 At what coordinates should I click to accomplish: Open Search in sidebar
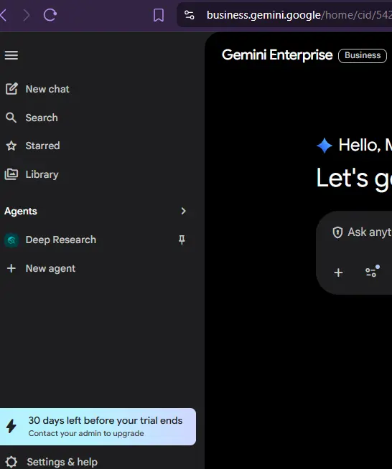click(42, 118)
